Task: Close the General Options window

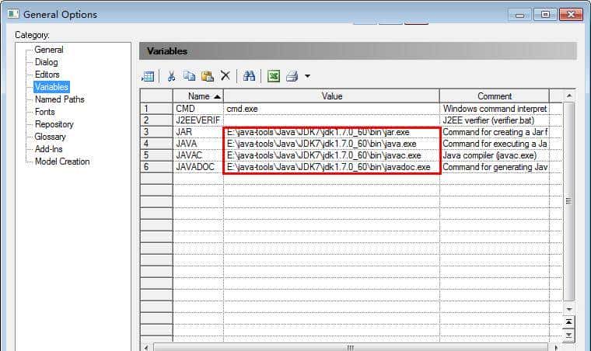Action: [x=571, y=15]
